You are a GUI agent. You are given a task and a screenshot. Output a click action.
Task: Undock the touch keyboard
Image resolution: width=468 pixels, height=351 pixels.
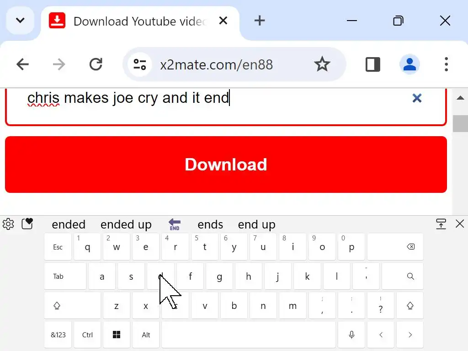click(x=441, y=224)
